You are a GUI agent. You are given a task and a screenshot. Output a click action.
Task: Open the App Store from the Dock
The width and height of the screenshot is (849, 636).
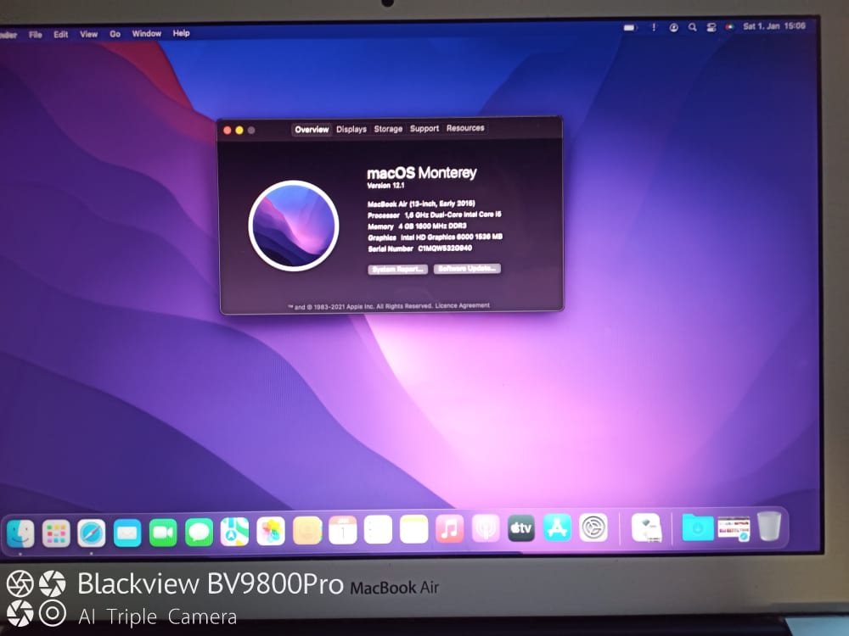point(557,527)
